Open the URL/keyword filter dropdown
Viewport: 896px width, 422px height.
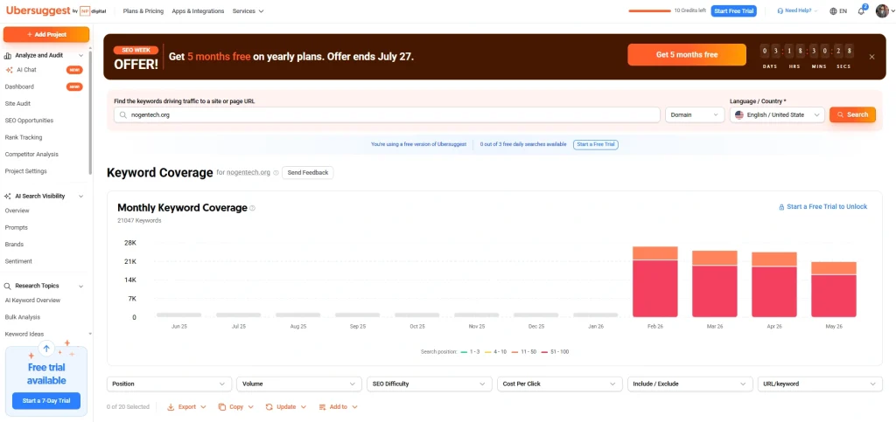click(x=820, y=384)
